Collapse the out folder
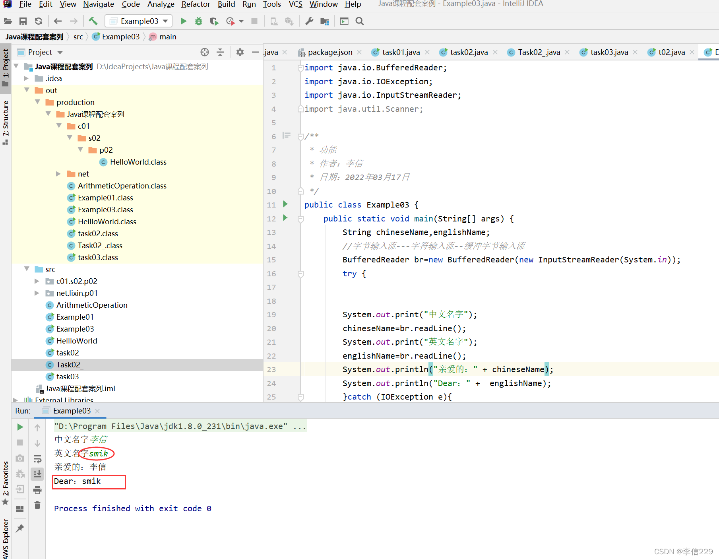 click(x=27, y=90)
